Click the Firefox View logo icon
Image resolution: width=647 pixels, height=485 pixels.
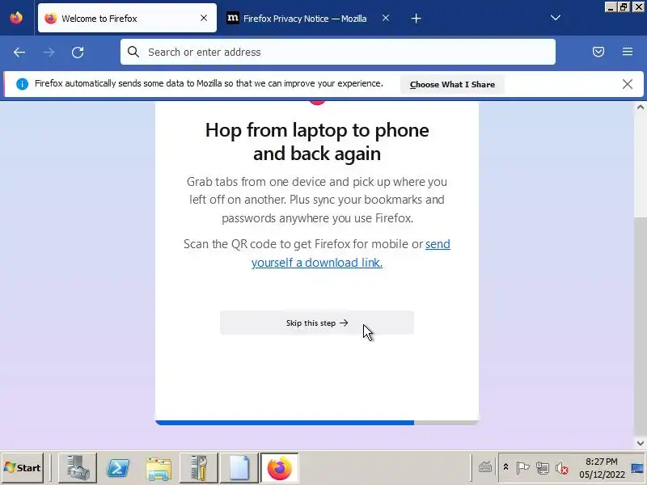(x=16, y=18)
